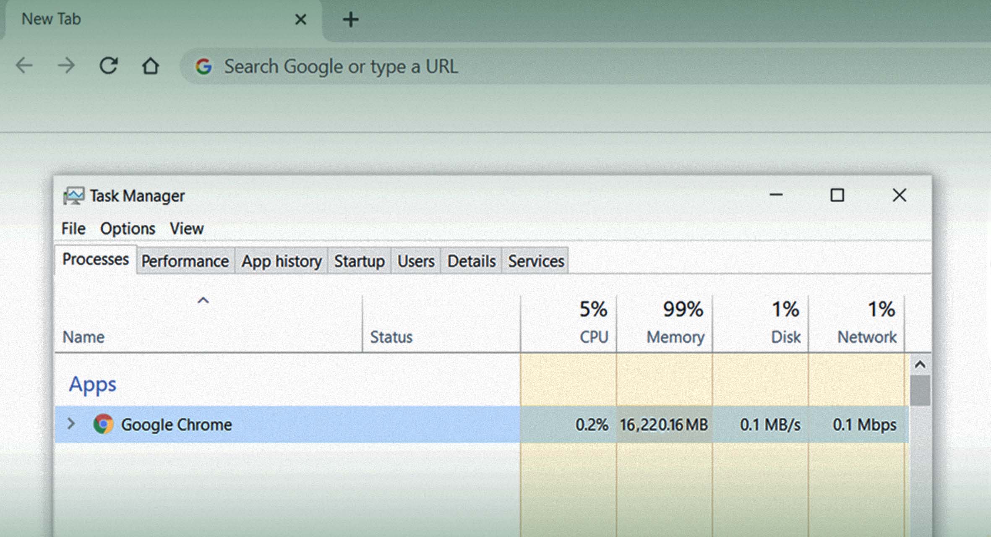991x537 pixels.
Task: Maximize the Task Manager window
Action: click(837, 195)
